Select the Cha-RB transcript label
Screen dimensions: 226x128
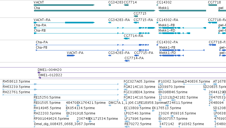40,31
